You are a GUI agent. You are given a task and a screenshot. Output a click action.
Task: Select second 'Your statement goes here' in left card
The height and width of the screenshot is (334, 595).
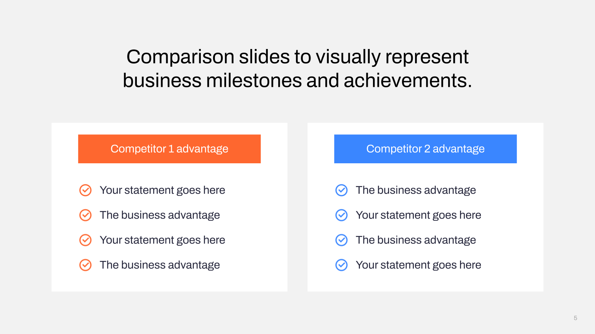(x=163, y=240)
